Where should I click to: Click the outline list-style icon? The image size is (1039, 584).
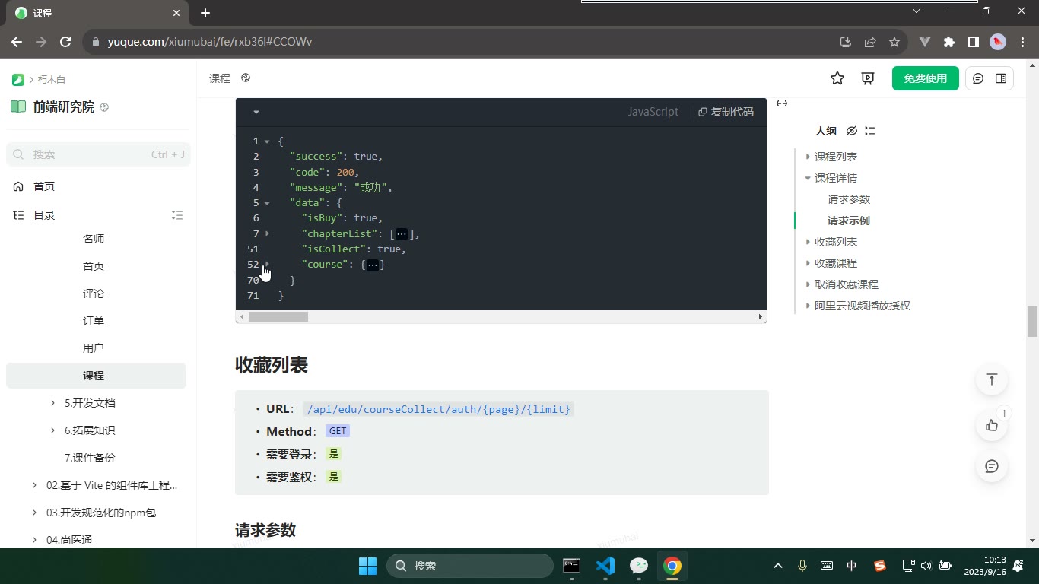pos(870,131)
